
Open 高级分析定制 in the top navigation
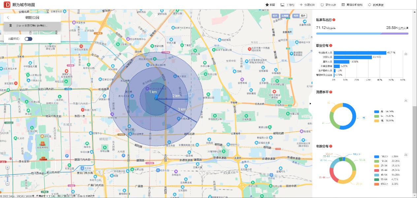tap(352, 5)
